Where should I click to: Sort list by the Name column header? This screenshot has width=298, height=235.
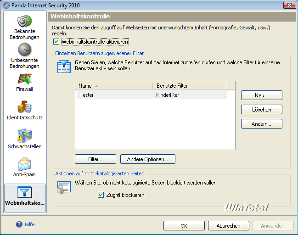114,86
